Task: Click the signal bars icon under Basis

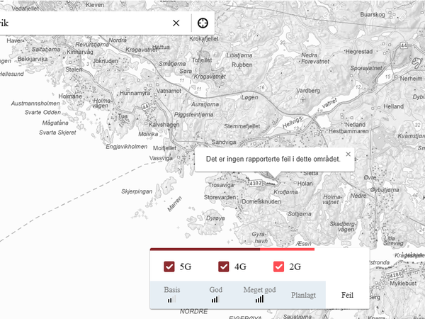Action: (x=171, y=299)
